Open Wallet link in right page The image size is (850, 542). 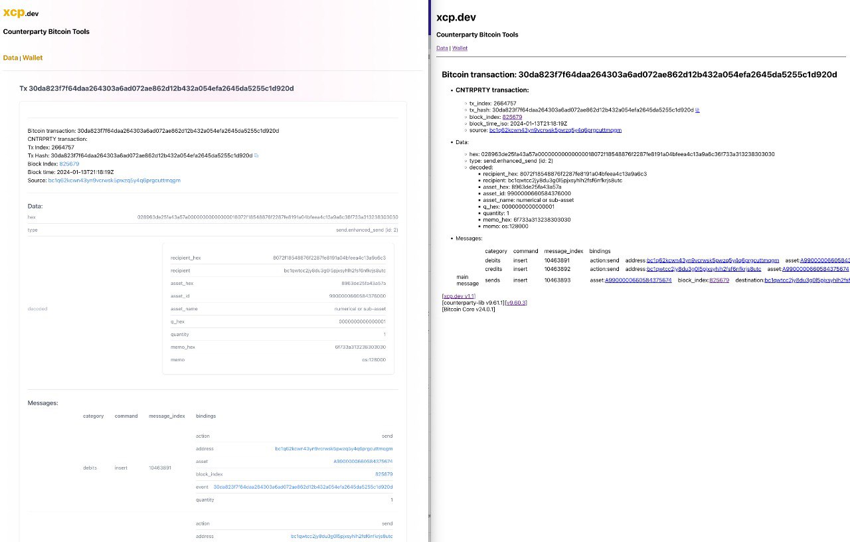click(460, 48)
